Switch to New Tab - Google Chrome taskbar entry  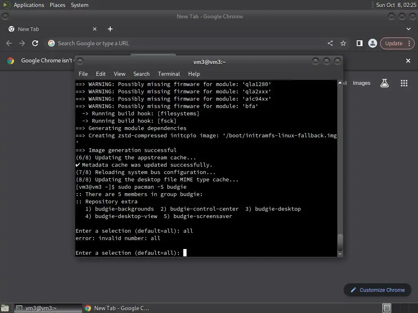point(117,308)
